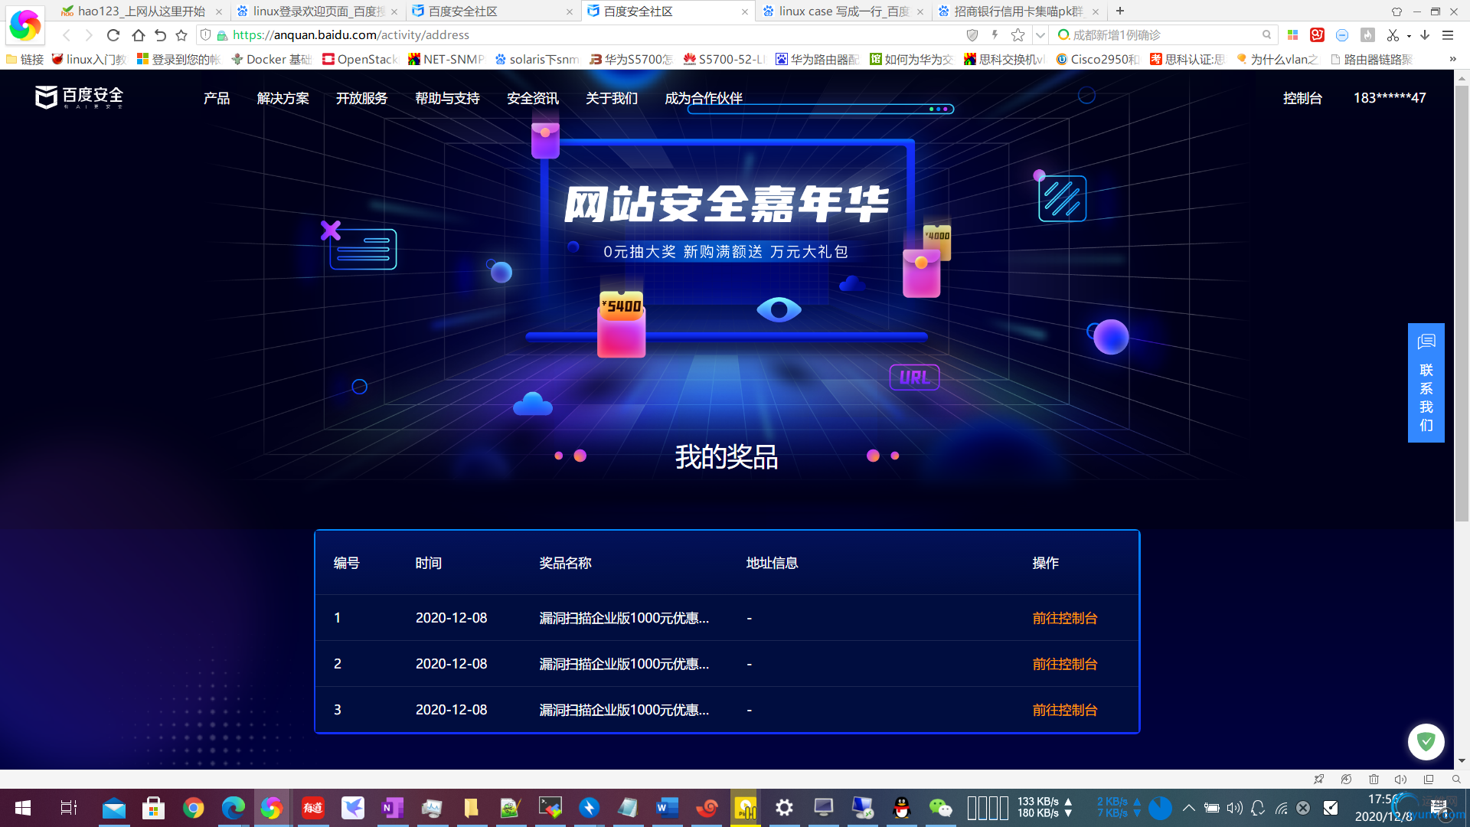Click the account 183******47

tap(1390, 98)
